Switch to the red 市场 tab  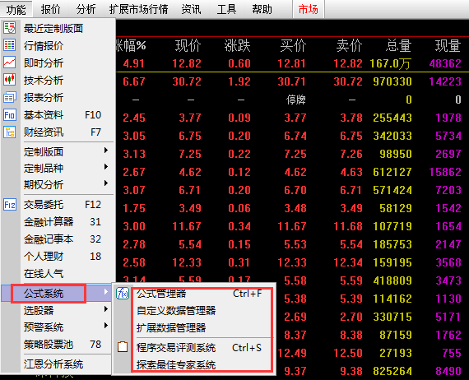coord(308,9)
